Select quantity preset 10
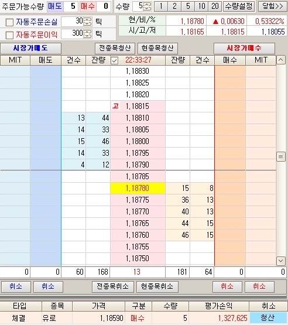Screen dimensions: 288x325 (x=201, y=6)
